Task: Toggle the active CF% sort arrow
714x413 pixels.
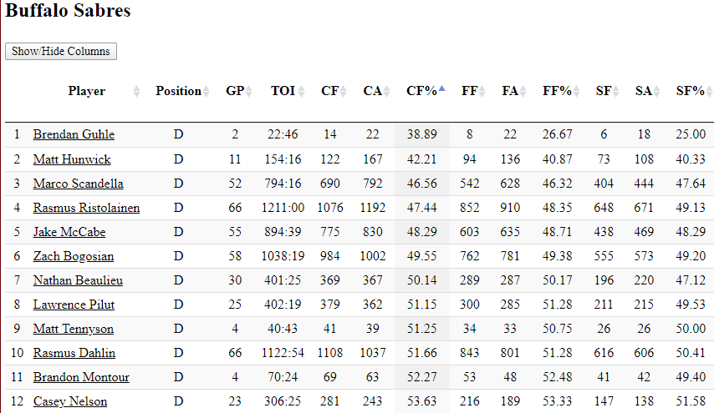Action: (x=441, y=88)
